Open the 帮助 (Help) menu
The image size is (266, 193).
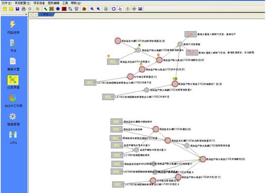click(x=76, y=3)
